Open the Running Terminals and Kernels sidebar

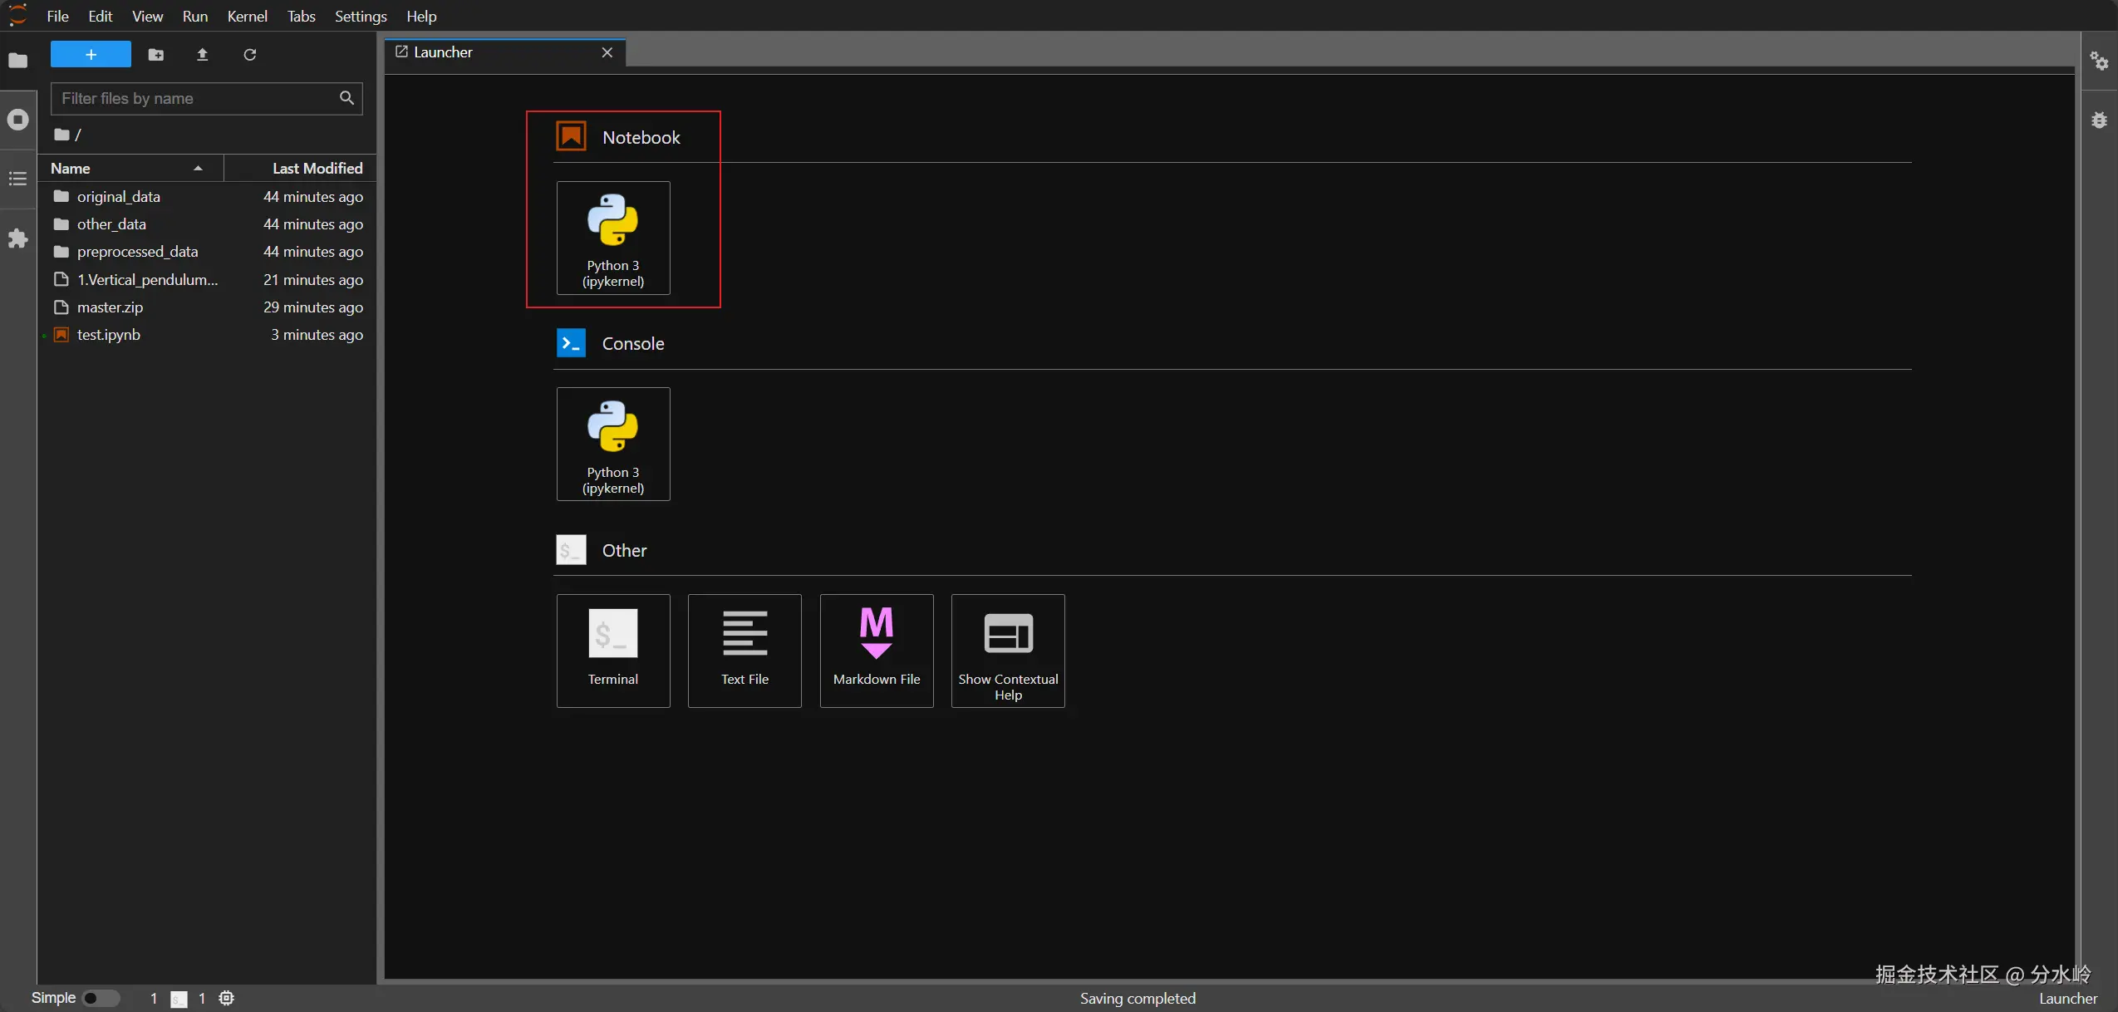point(17,120)
